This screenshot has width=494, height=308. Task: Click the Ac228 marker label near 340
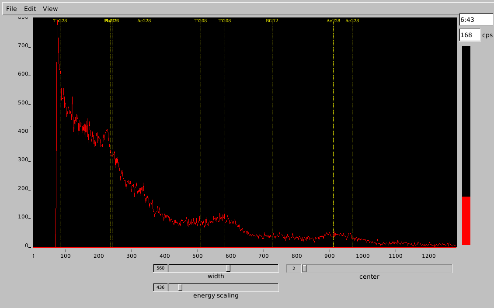(x=144, y=21)
